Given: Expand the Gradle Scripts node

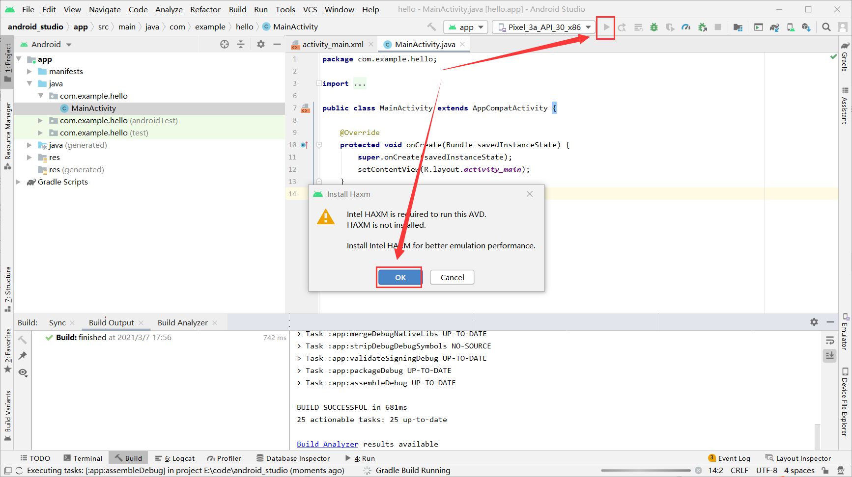Looking at the screenshot, I should click(19, 182).
